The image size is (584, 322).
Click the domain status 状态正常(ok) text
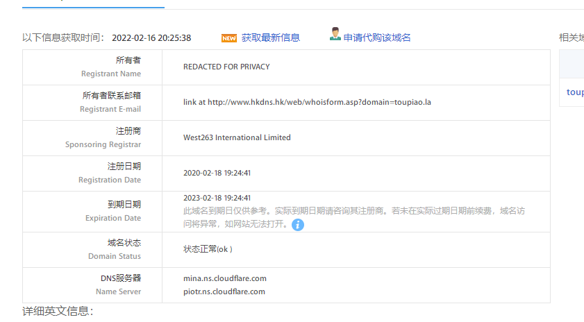[208, 249]
